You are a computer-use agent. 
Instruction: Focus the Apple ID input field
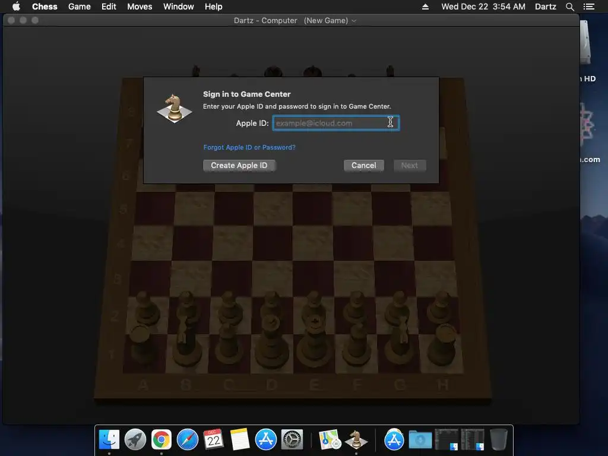coord(336,123)
